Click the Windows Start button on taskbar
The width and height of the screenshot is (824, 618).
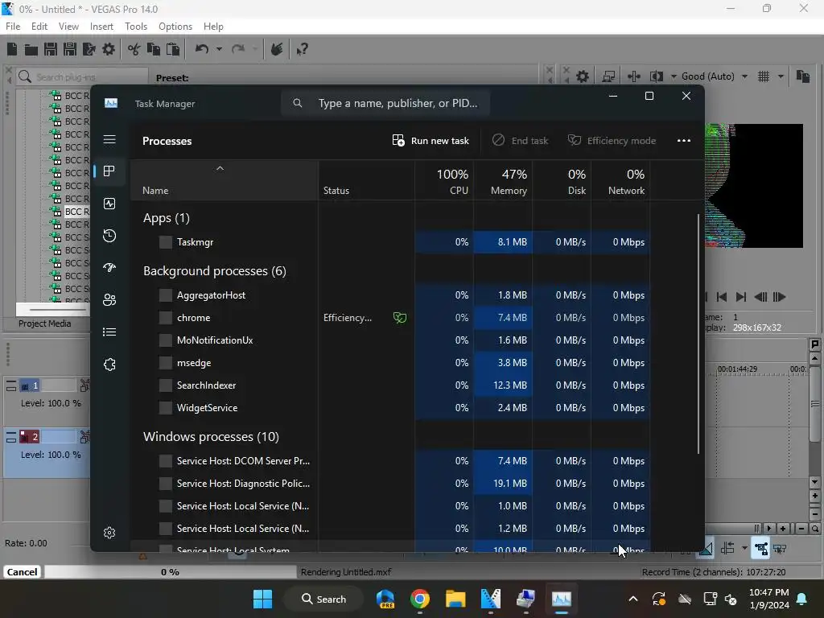tap(263, 599)
